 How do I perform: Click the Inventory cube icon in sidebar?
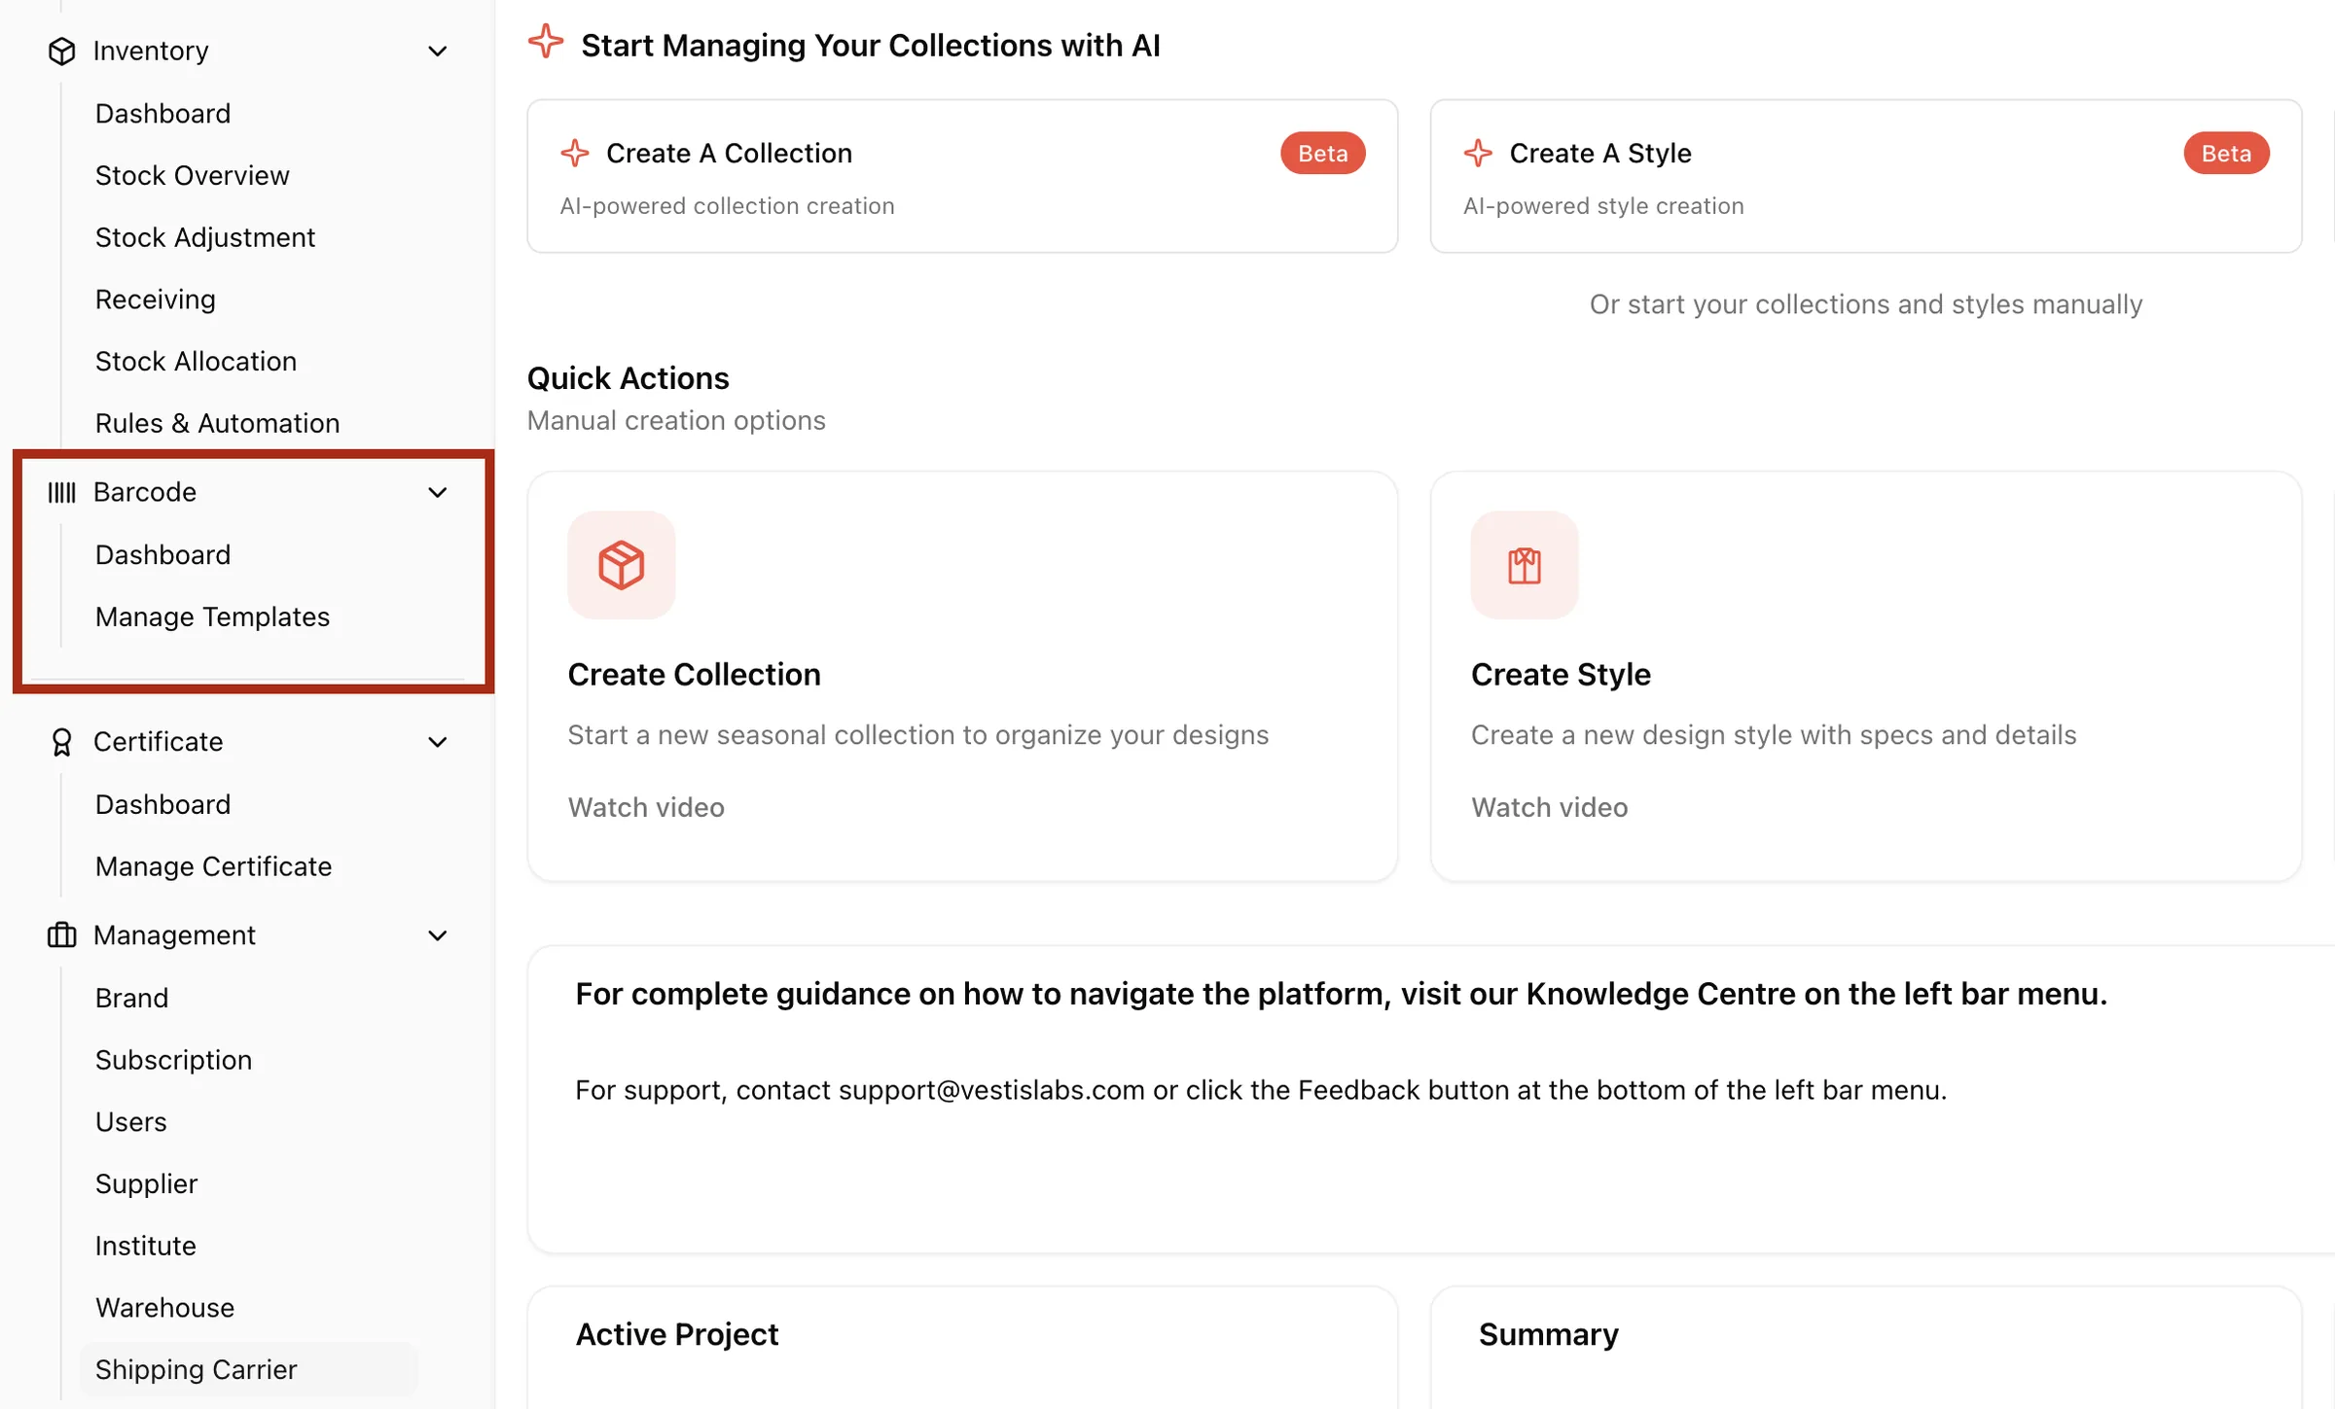(x=61, y=51)
